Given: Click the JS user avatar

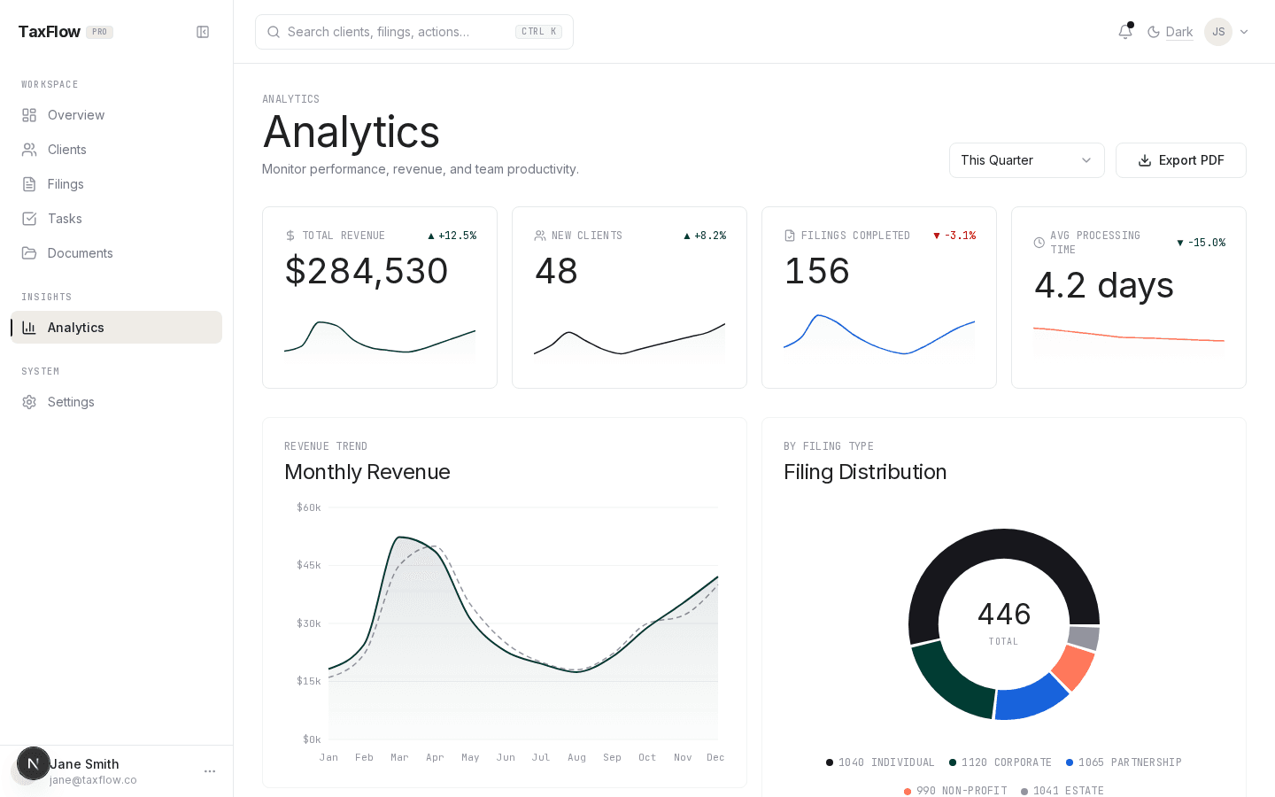Looking at the screenshot, I should point(1218,32).
